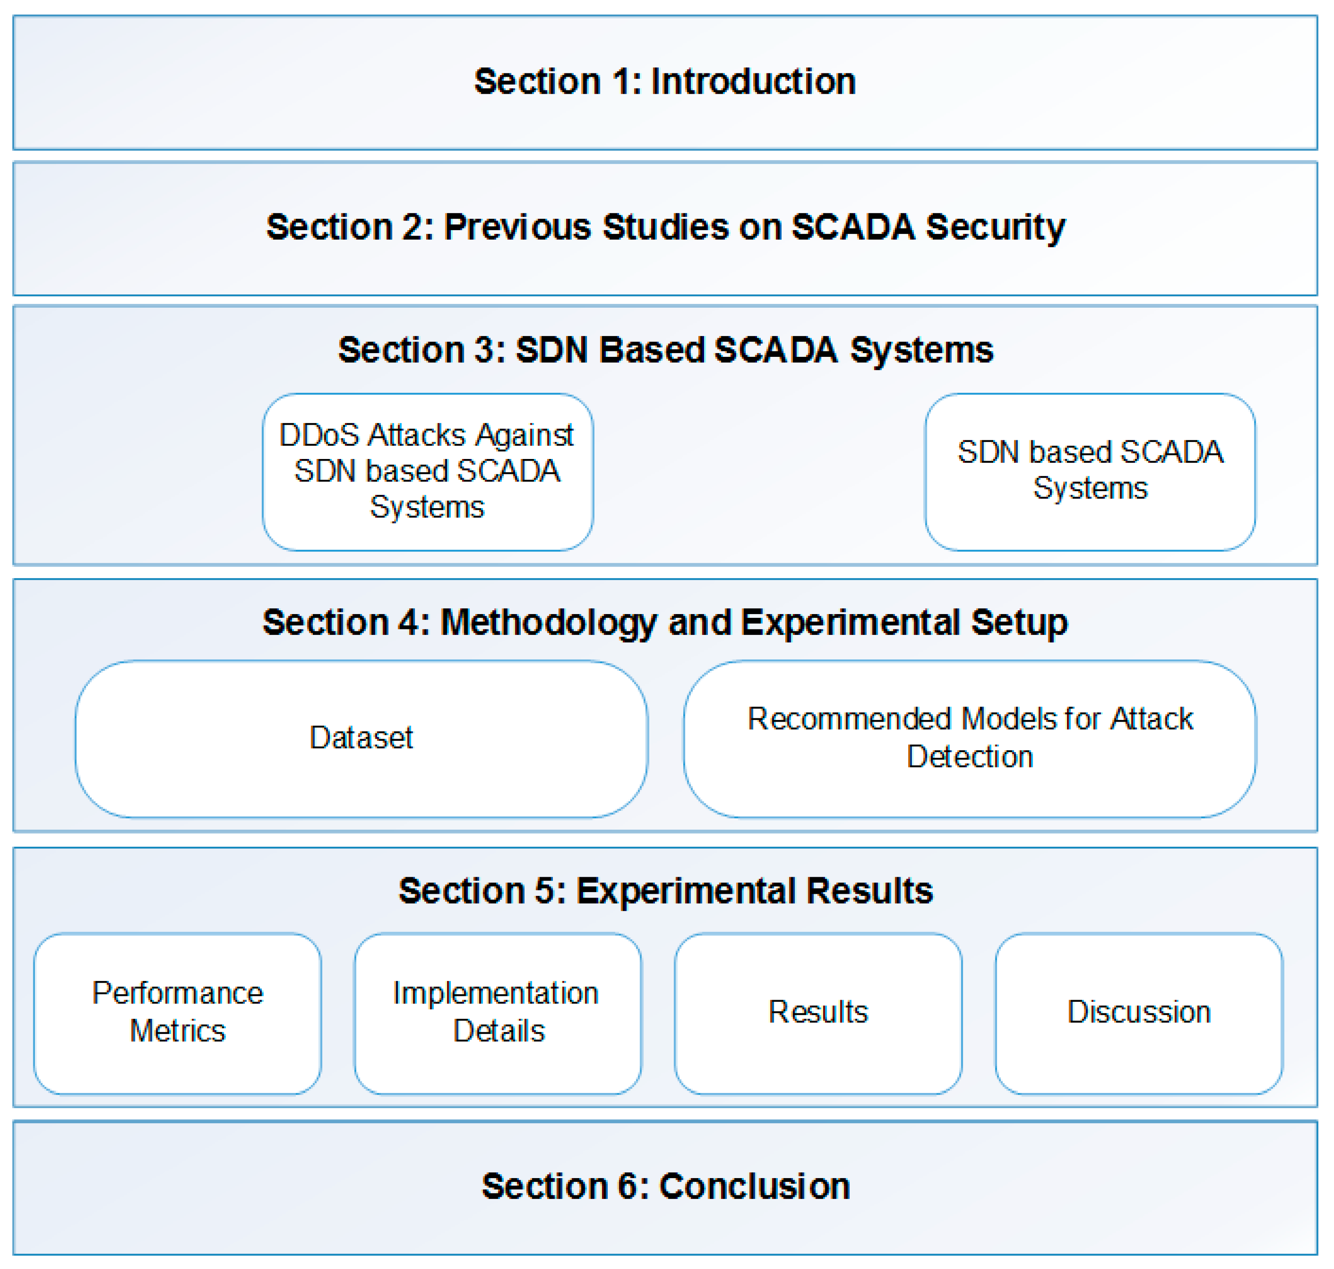Open DDoS Attacks Against SDN based SCADA box
Image resolution: width=1334 pixels, height=1269 pixels.
[x=427, y=472]
